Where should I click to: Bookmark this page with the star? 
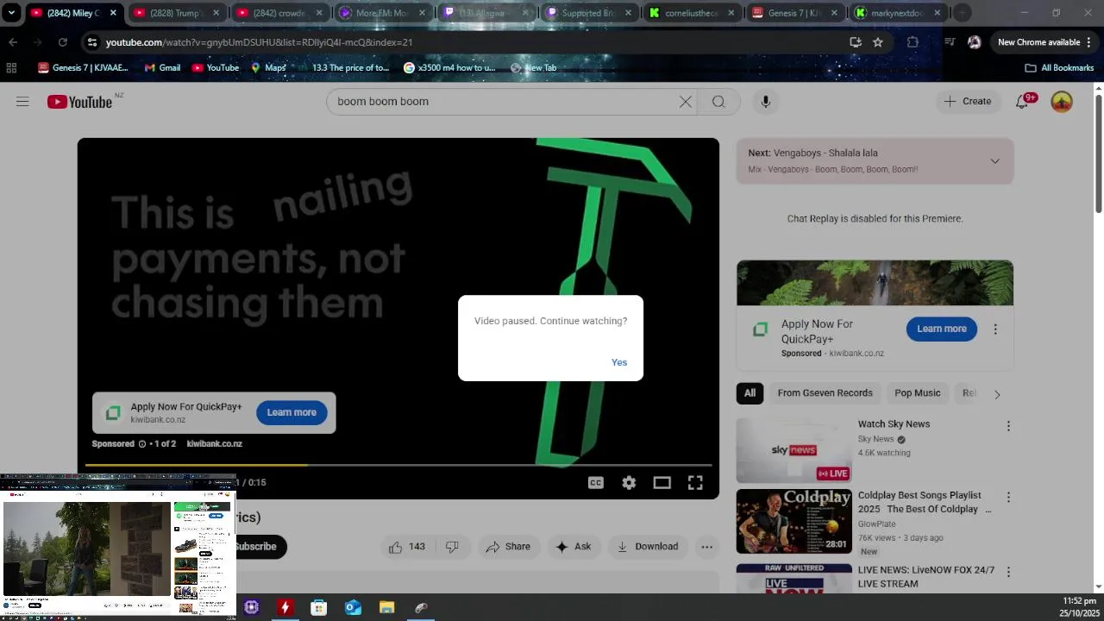point(878,42)
